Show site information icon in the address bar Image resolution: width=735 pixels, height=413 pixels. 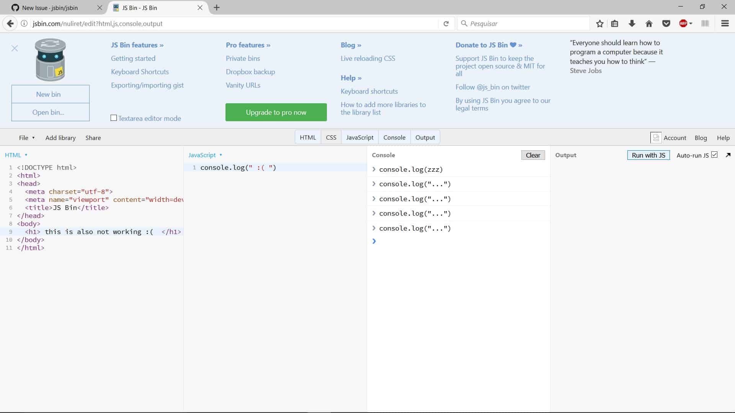pyautogui.click(x=24, y=24)
